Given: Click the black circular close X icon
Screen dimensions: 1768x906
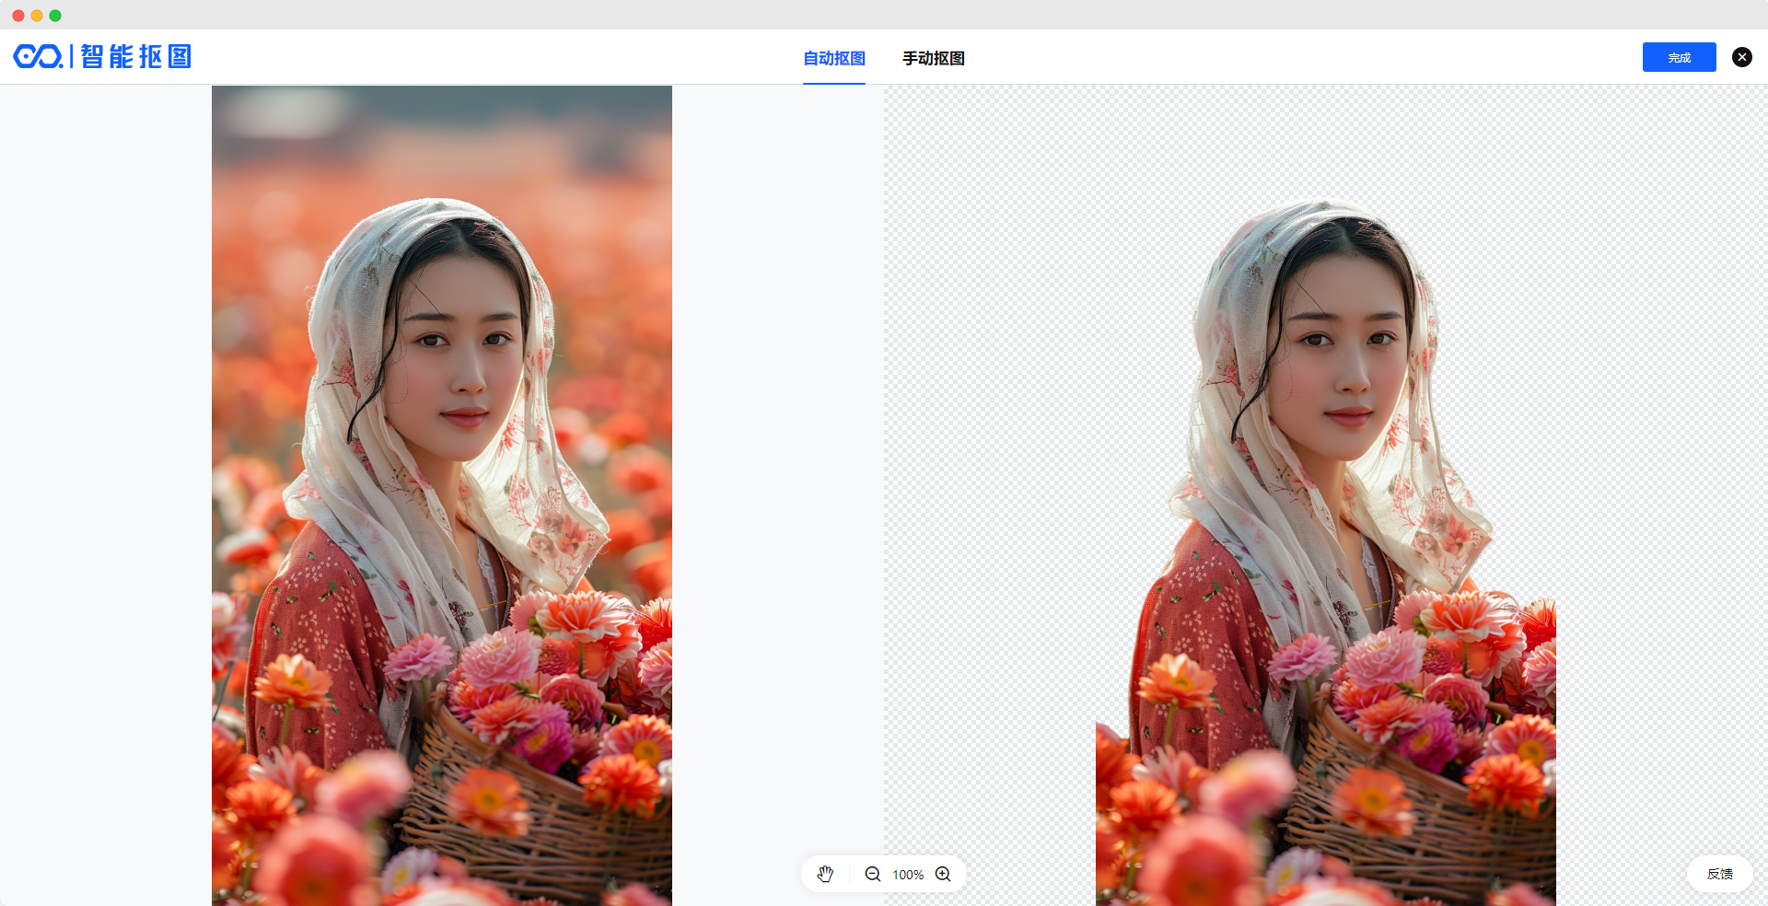Looking at the screenshot, I should click(x=1742, y=57).
